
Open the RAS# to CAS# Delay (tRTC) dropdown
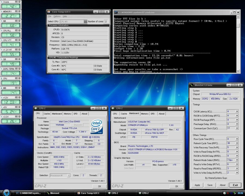237,116
